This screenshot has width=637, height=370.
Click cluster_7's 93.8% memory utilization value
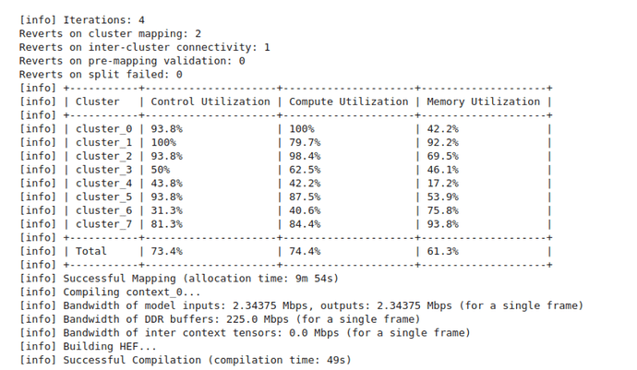coord(443,224)
